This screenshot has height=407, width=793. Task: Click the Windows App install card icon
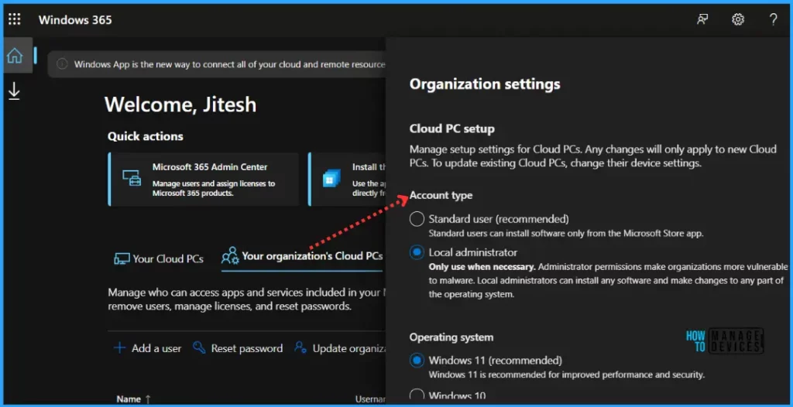331,178
